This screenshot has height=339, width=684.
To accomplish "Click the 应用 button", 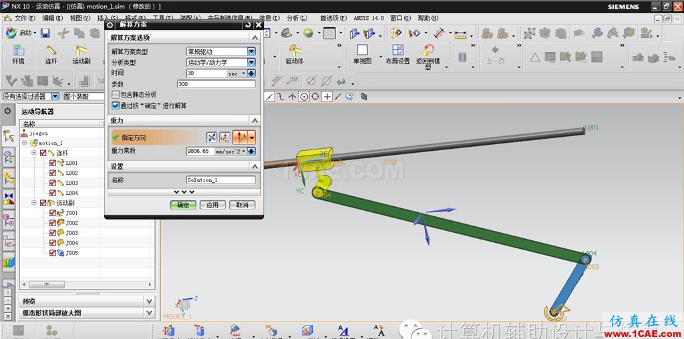I will 212,205.
